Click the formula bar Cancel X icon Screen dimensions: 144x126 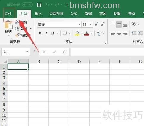pyautogui.click(x=44, y=52)
